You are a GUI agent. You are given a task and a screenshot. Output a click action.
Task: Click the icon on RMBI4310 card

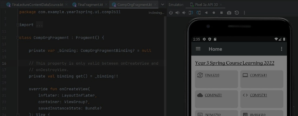coord(245,114)
